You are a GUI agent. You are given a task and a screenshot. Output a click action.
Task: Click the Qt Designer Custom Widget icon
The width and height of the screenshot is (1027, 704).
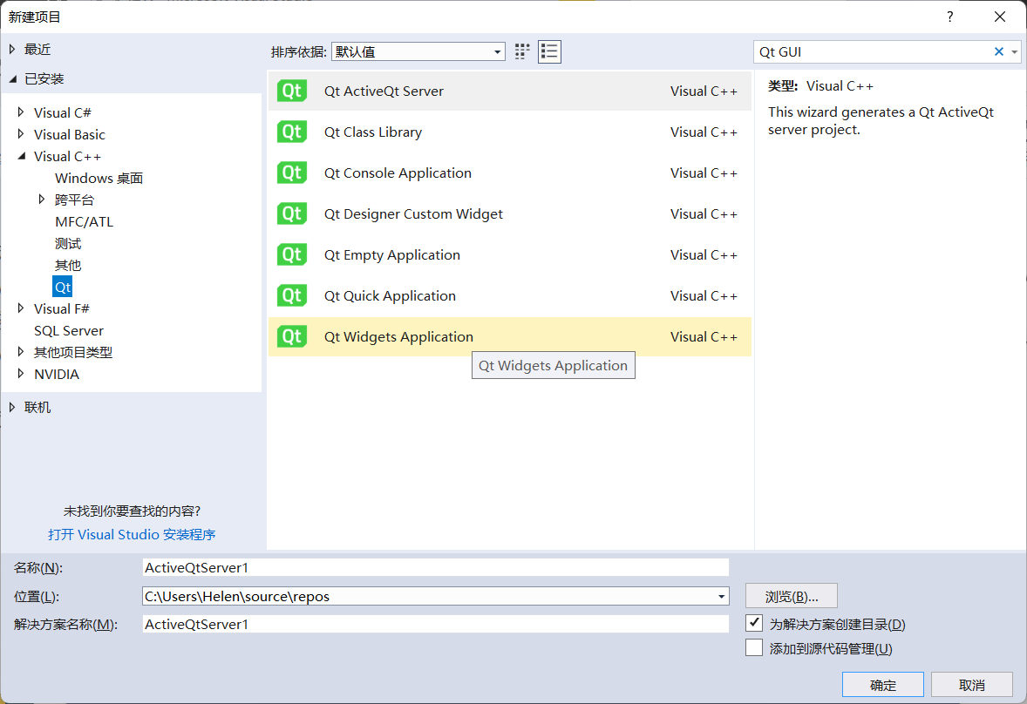tap(291, 214)
